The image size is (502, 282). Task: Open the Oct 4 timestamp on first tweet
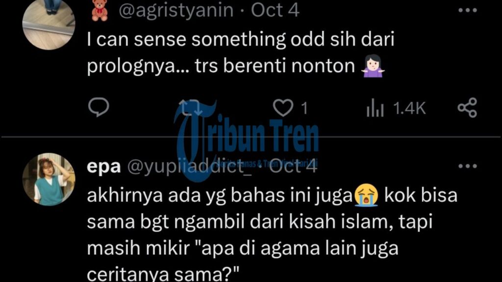click(275, 10)
